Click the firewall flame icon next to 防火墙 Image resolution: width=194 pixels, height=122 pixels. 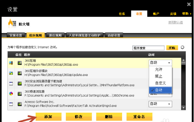point(12,23)
